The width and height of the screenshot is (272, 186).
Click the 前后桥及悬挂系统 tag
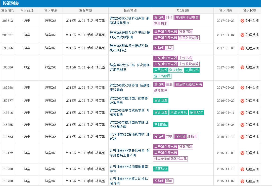click(189, 84)
